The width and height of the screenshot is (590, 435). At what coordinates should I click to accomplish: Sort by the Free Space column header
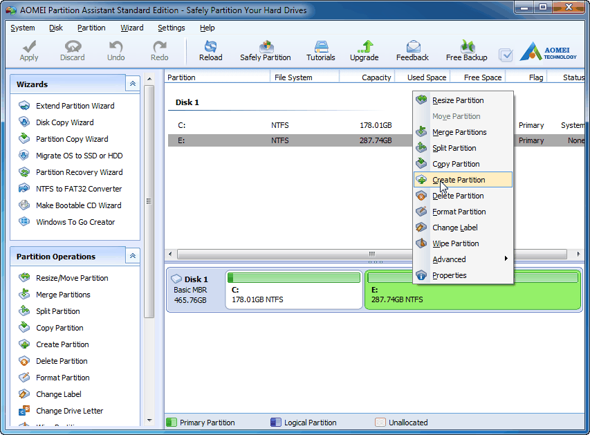(x=477, y=77)
